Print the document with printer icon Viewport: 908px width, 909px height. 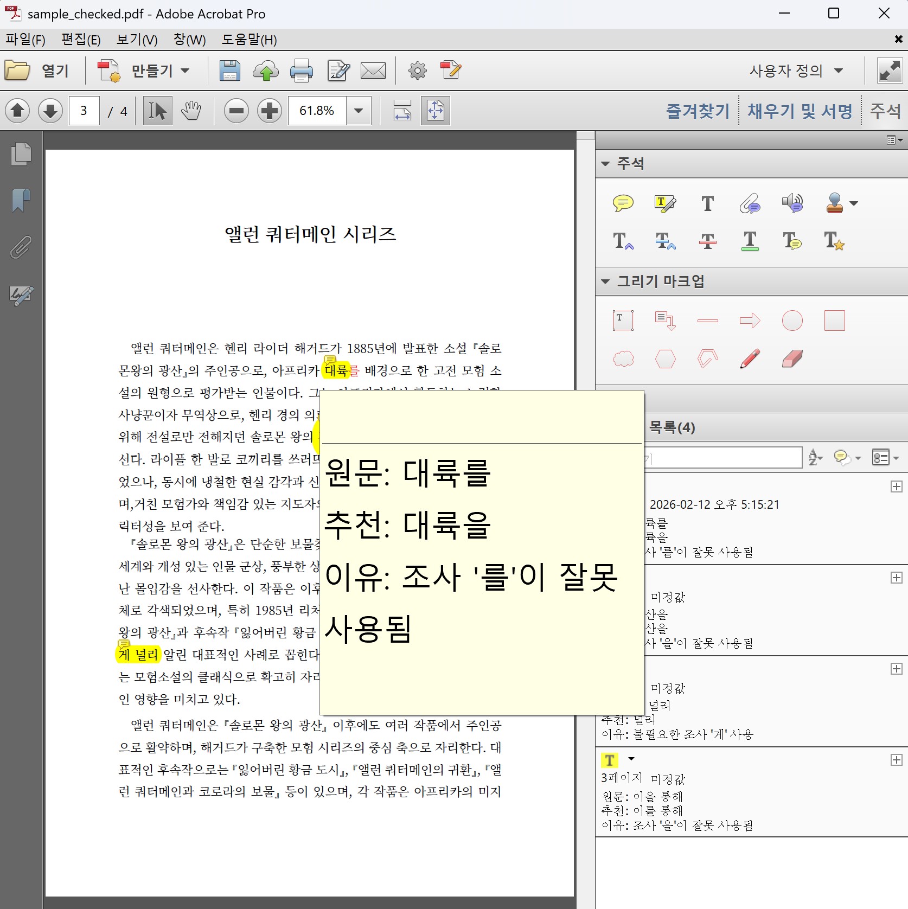(302, 71)
